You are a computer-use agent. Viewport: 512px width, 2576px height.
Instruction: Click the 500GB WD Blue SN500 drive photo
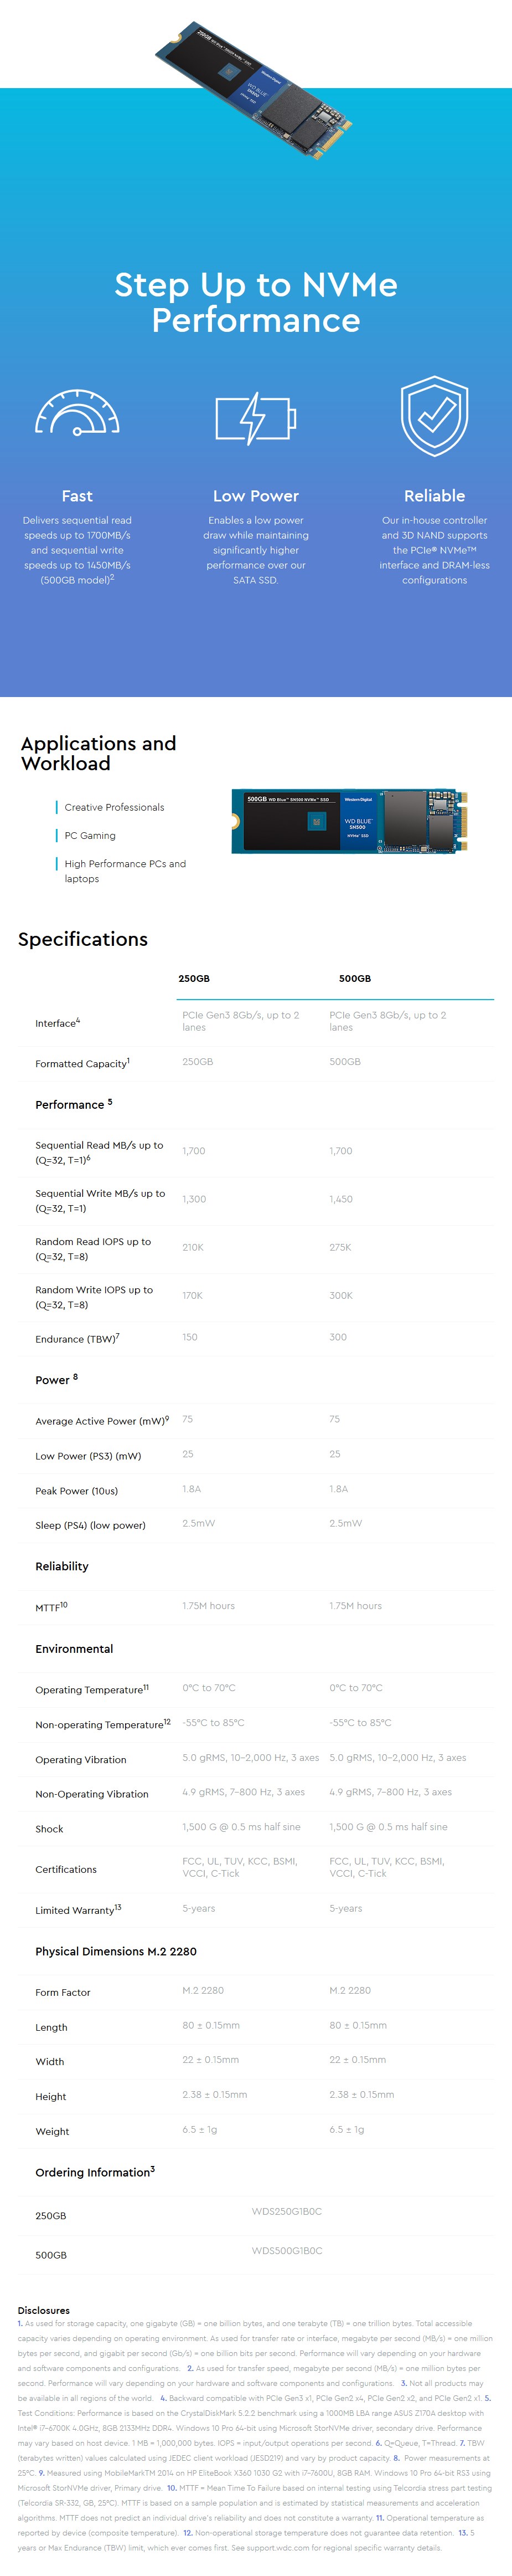pos(349,821)
